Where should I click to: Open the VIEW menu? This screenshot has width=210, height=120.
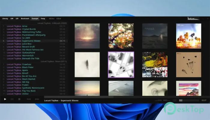[x=58, y=19]
